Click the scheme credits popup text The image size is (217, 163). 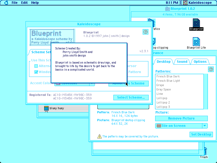point(85,59)
